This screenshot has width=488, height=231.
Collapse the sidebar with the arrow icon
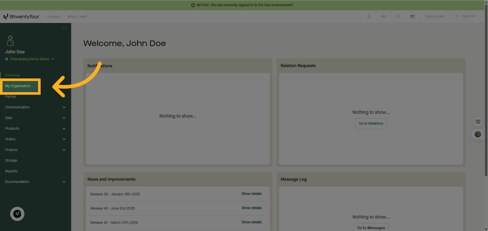point(64,29)
